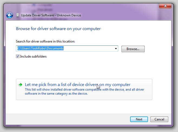Select the highlighted C:\Users\ToshRobo\Documents path text

40,49
